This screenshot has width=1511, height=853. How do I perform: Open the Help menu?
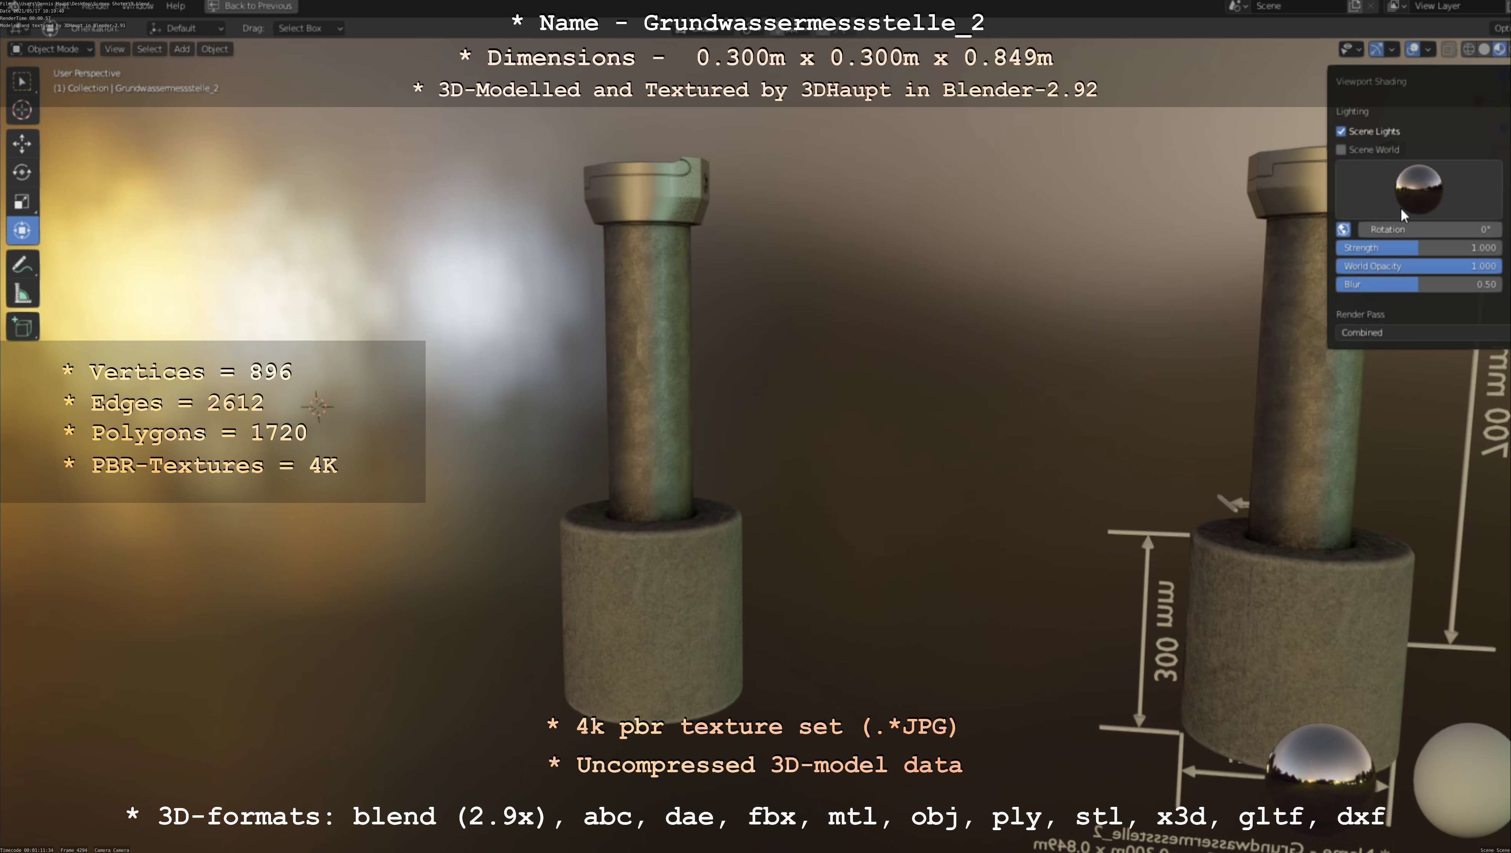click(x=175, y=6)
